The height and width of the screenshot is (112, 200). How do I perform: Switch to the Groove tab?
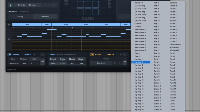tap(60, 55)
